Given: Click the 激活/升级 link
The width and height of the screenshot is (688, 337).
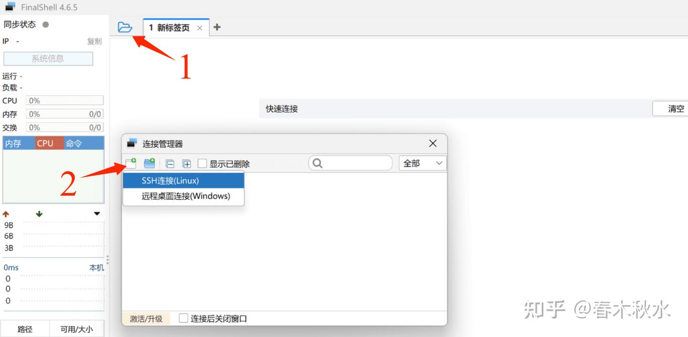Looking at the screenshot, I should pyautogui.click(x=146, y=319).
